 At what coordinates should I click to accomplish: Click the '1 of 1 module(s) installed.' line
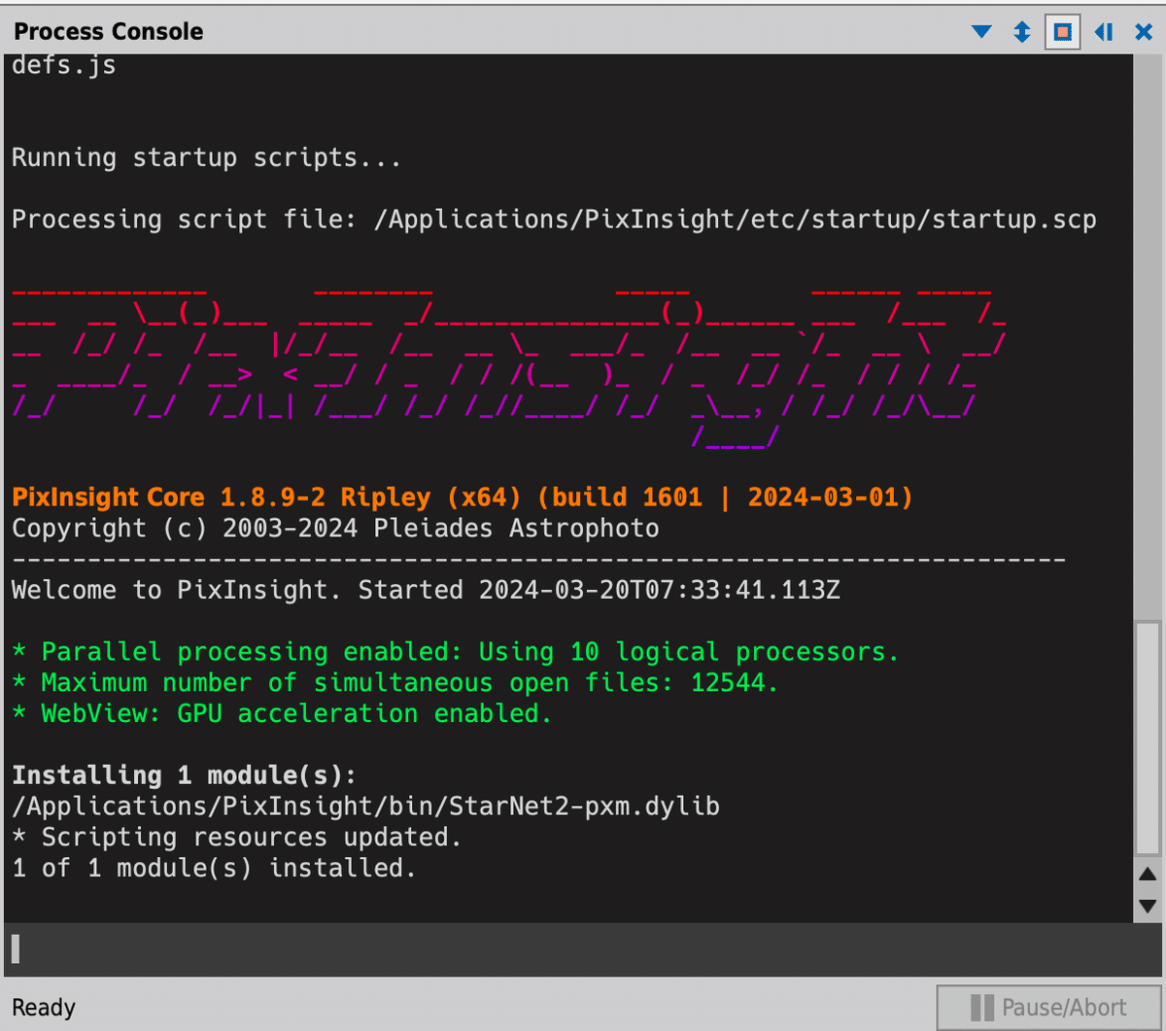point(214,868)
